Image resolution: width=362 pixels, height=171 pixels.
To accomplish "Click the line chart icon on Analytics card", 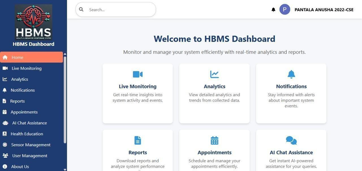I will pyautogui.click(x=214, y=74).
